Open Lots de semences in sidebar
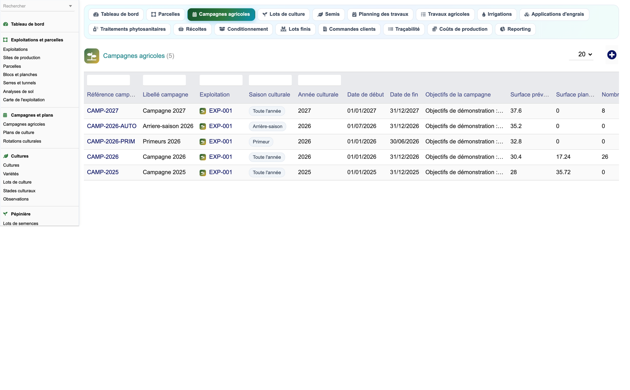Image resolution: width=630 pixels, height=390 pixels. point(21,223)
